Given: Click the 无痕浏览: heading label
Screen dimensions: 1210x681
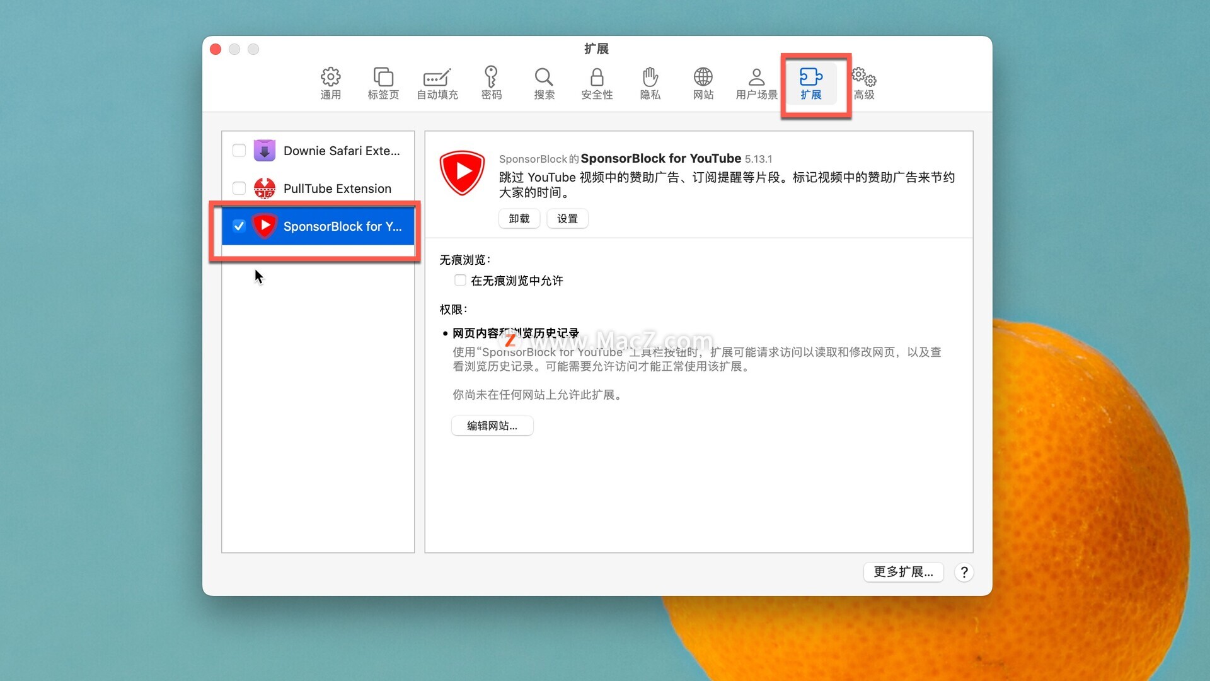Looking at the screenshot, I should pyautogui.click(x=465, y=260).
